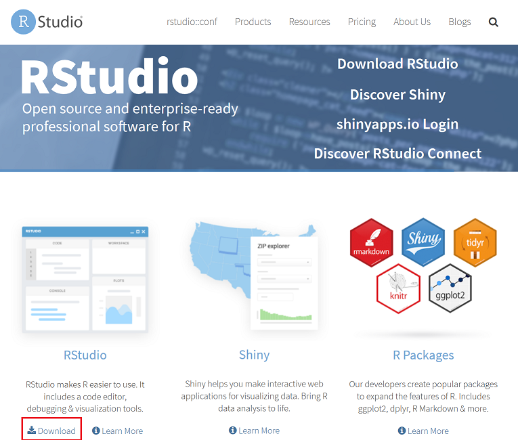Viewport: 518px width, 440px height.
Task: Click the Download link under RStudio
Action: [51, 431]
